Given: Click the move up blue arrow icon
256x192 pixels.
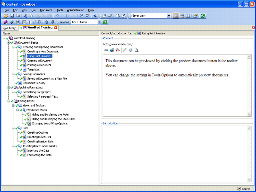Looking at the screenshot, I should (46, 22).
